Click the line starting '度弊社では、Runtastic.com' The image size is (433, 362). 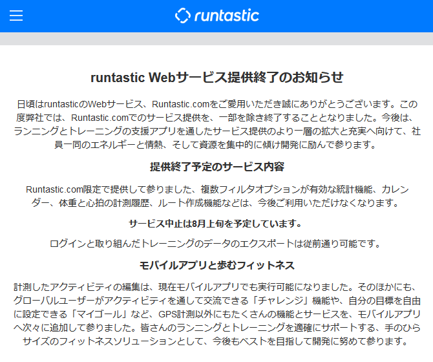pos(216,118)
